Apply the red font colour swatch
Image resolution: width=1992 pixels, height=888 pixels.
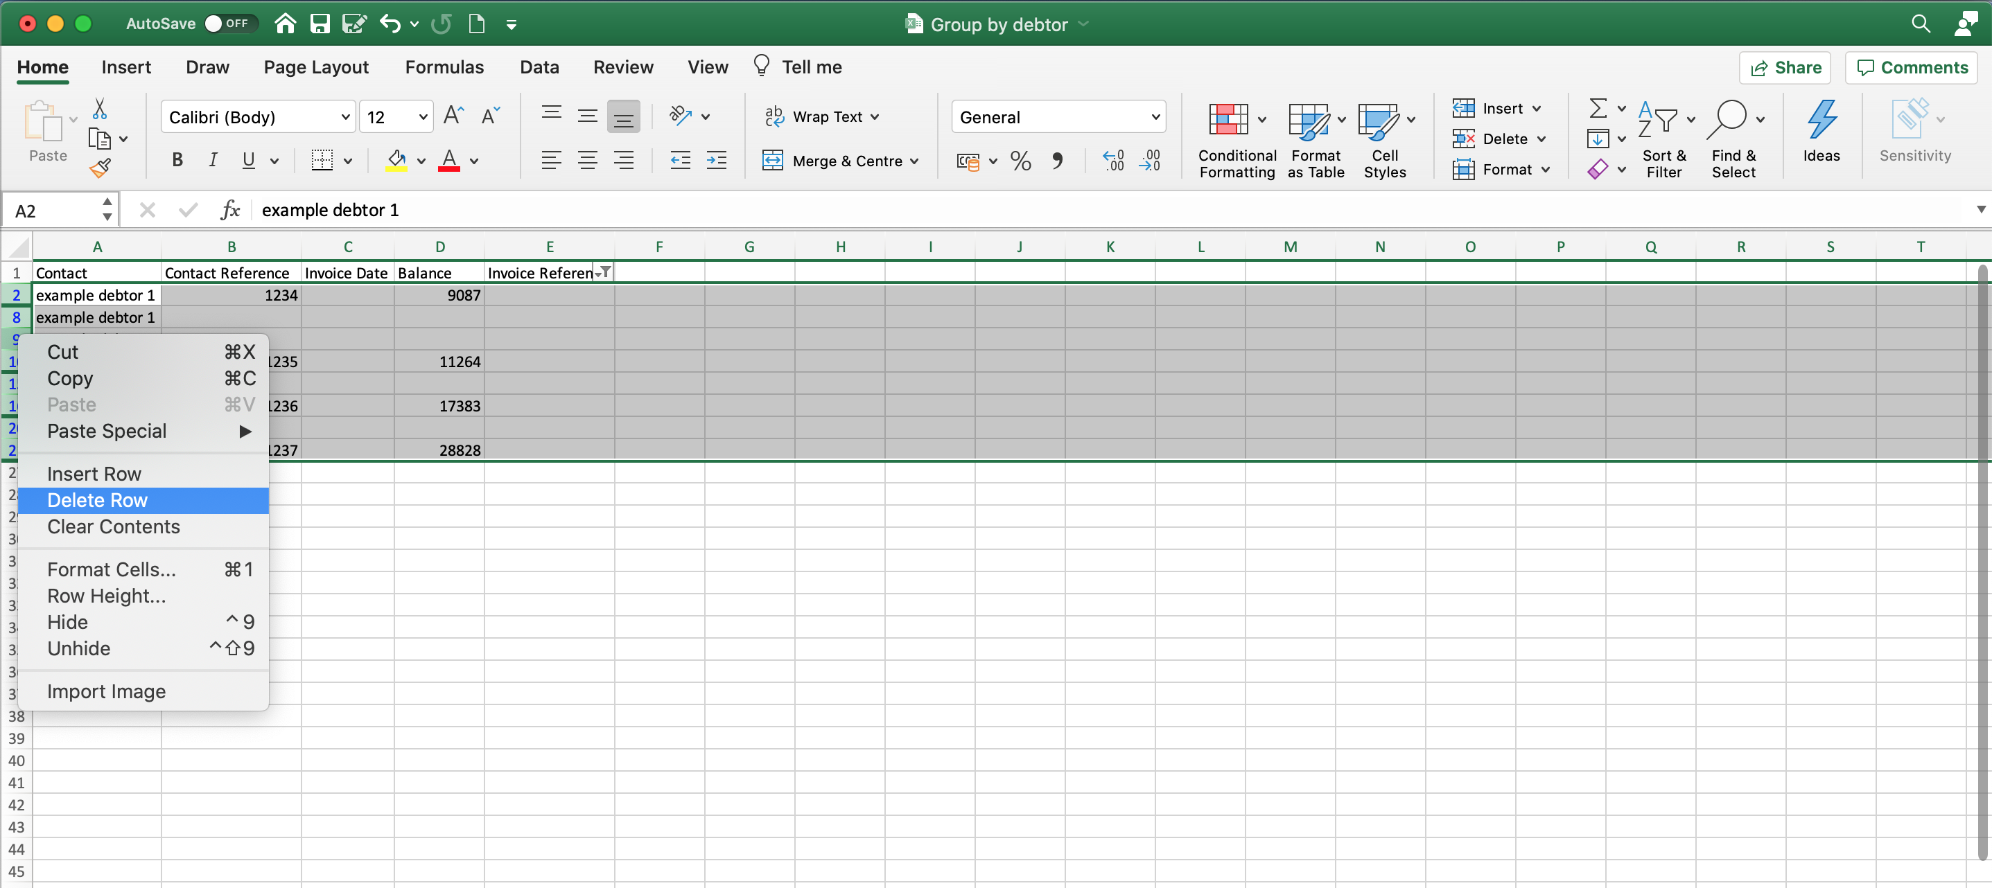[x=449, y=161]
